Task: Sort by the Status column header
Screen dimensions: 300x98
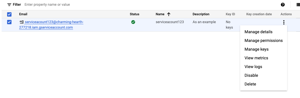Action: pos(135,14)
